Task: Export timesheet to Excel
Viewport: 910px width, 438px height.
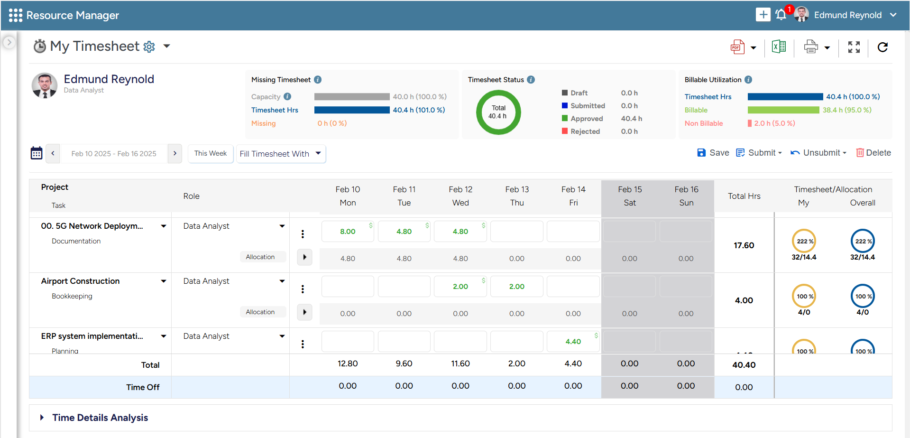Action: tap(779, 47)
